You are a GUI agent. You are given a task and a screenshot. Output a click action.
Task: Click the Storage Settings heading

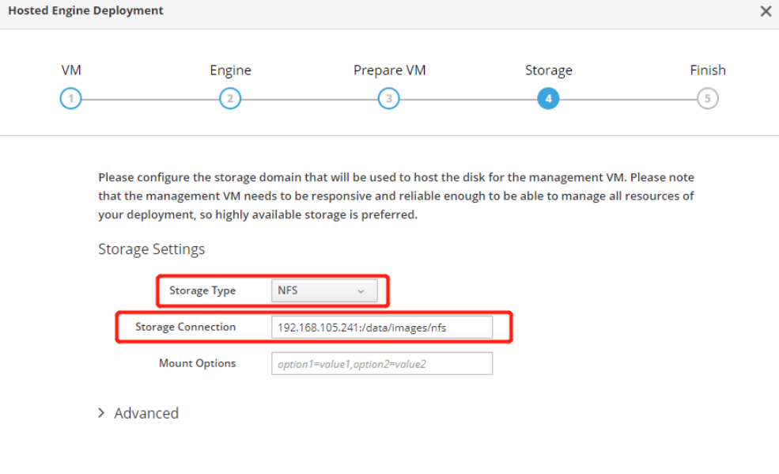[x=151, y=249]
